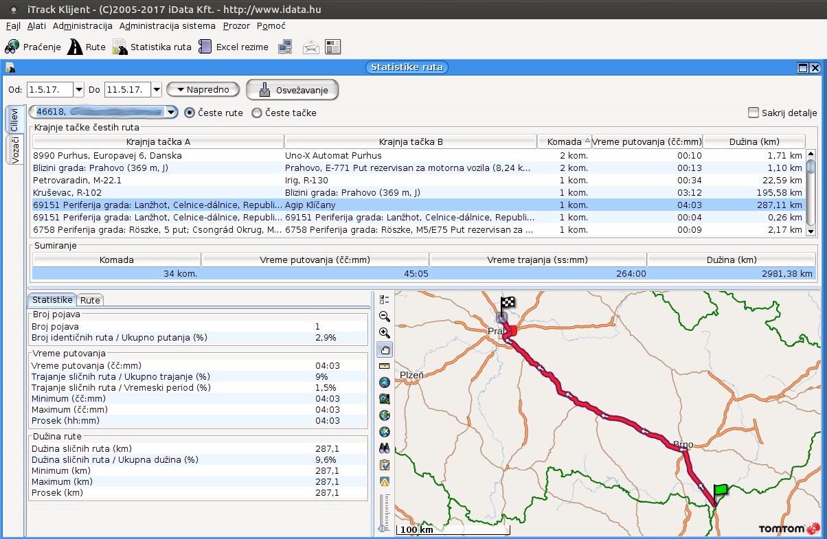Expand the vehicle 46618 combo box

(x=171, y=111)
